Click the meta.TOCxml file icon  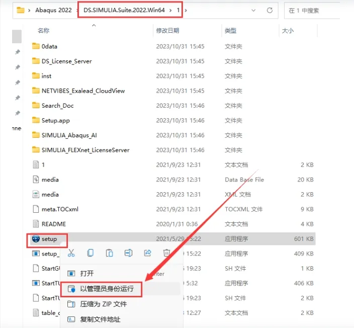pyautogui.click(x=36, y=209)
